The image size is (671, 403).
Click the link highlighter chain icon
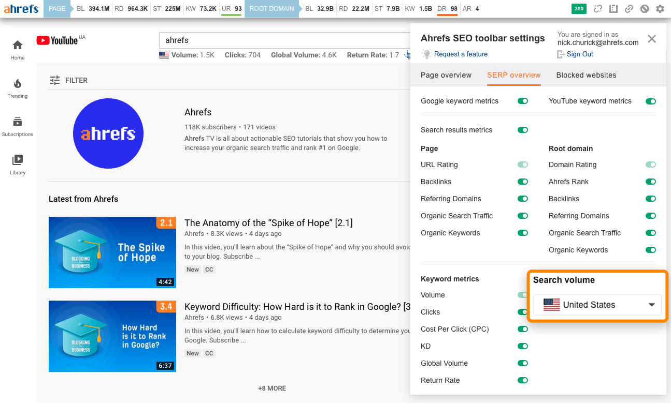coord(629,9)
